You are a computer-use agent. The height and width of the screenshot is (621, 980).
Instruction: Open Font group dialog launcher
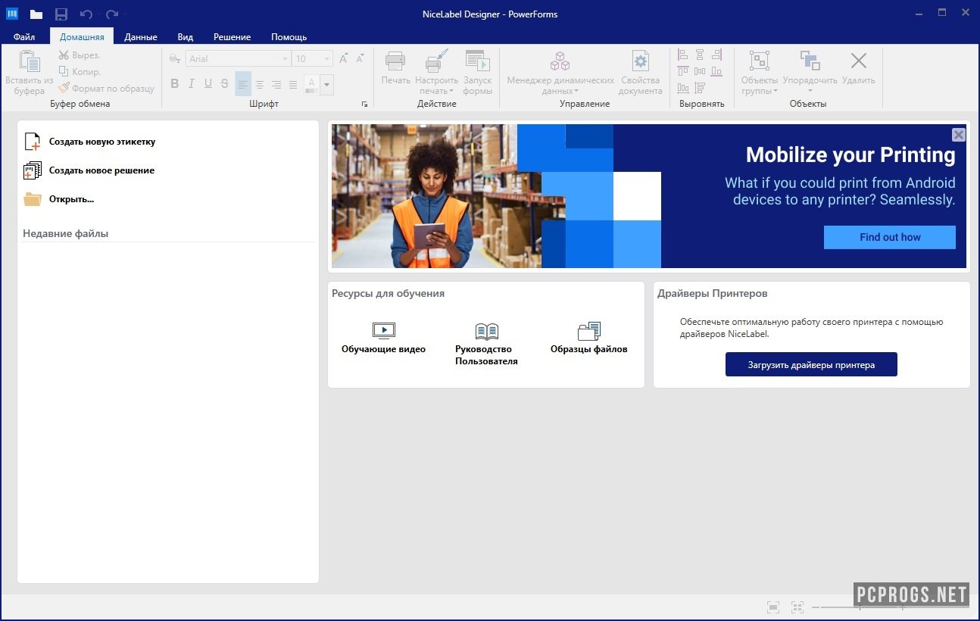coord(364,104)
